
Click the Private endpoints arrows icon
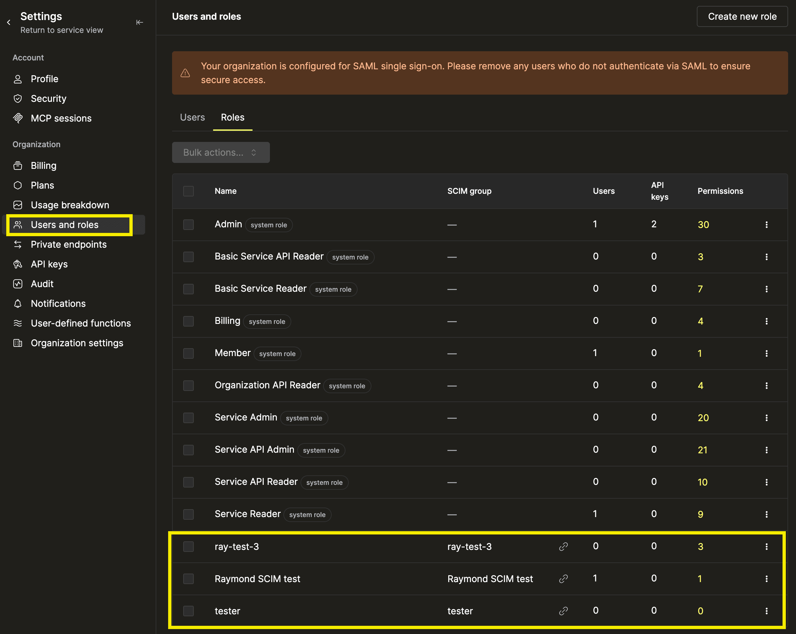click(18, 244)
